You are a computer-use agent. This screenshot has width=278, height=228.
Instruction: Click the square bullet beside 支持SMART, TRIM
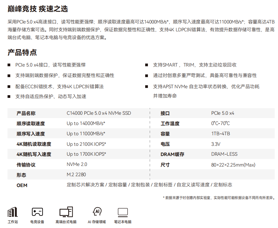pos(146,65)
